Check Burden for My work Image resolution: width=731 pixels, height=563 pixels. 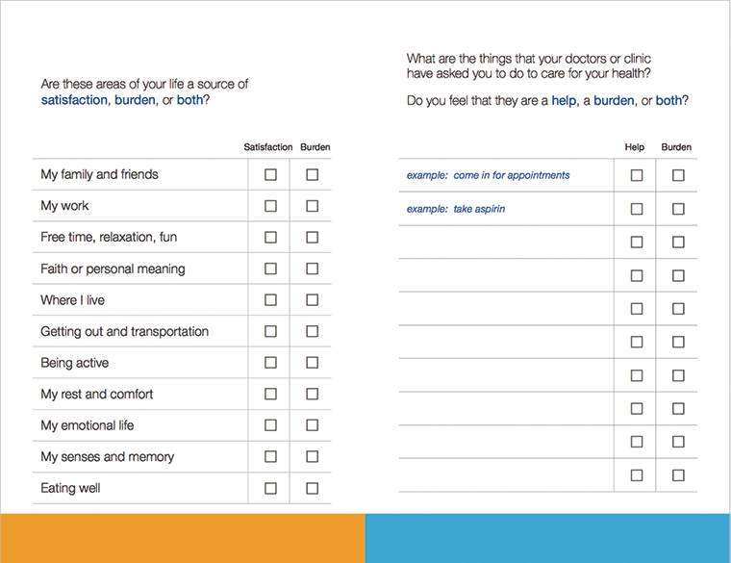312,206
